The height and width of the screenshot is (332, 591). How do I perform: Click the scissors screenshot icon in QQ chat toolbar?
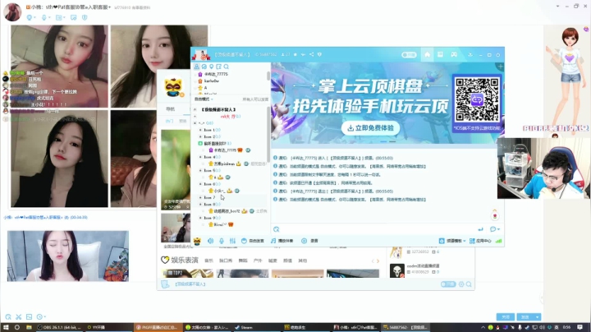pos(19,317)
